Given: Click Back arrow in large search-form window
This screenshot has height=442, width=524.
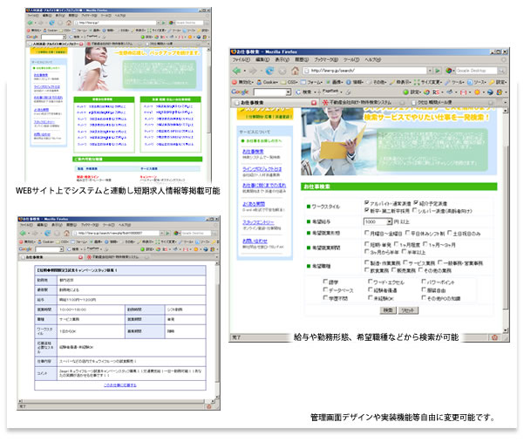Looking at the screenshot, I should click(237, 71).
